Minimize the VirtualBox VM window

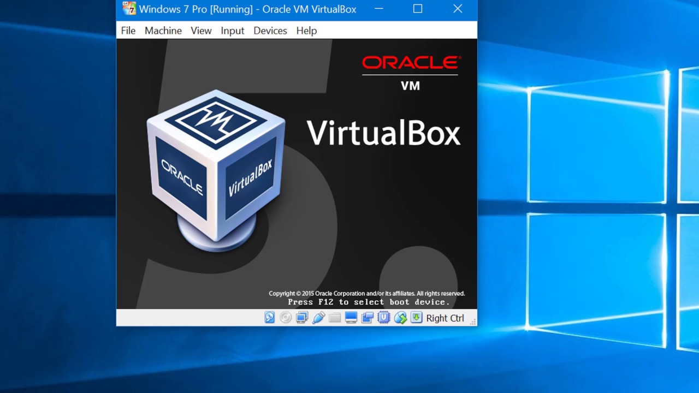[x=379, y=9]
